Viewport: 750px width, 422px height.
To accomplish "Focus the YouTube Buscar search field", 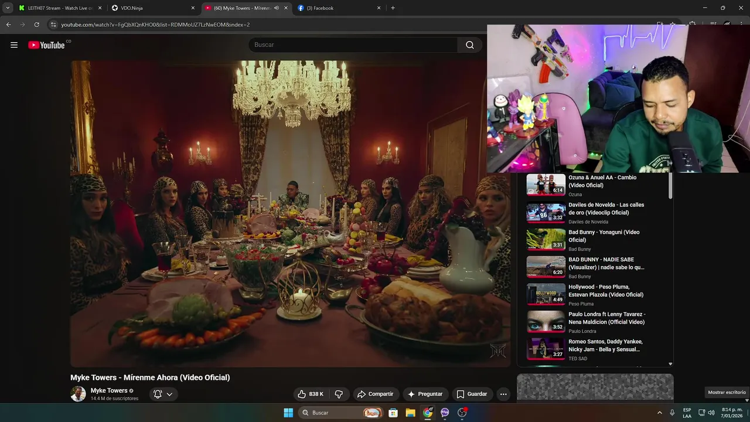I will pyautogui.click(x=353, y=45).
